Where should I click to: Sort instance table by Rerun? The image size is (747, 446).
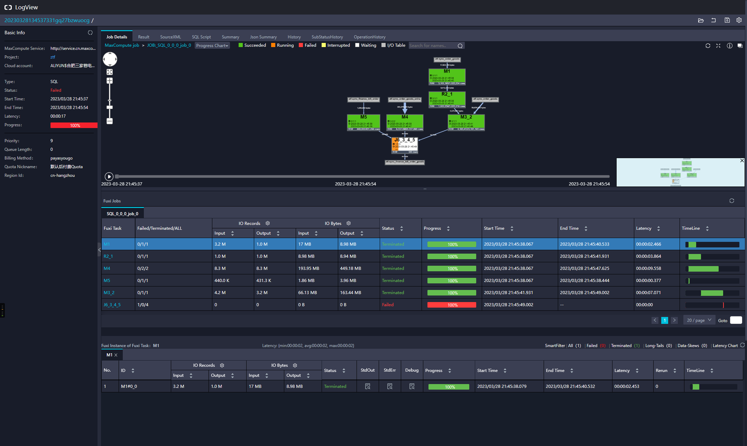[675, 371]
